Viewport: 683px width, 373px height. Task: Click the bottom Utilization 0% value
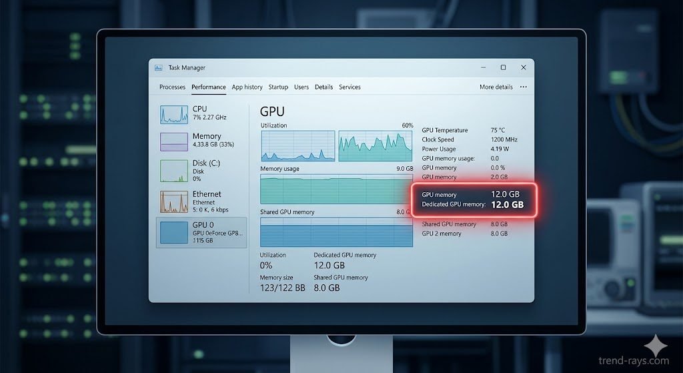pos(266,266)
